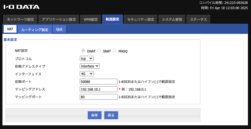
Task: Open the 初期アドレスタイプ interface dropdown
Action: tap(90, 66)
